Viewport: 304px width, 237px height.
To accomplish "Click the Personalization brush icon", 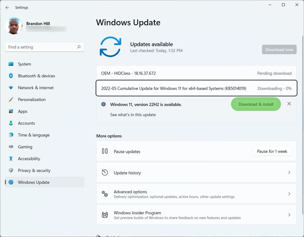I will click(x=11, y=100).
